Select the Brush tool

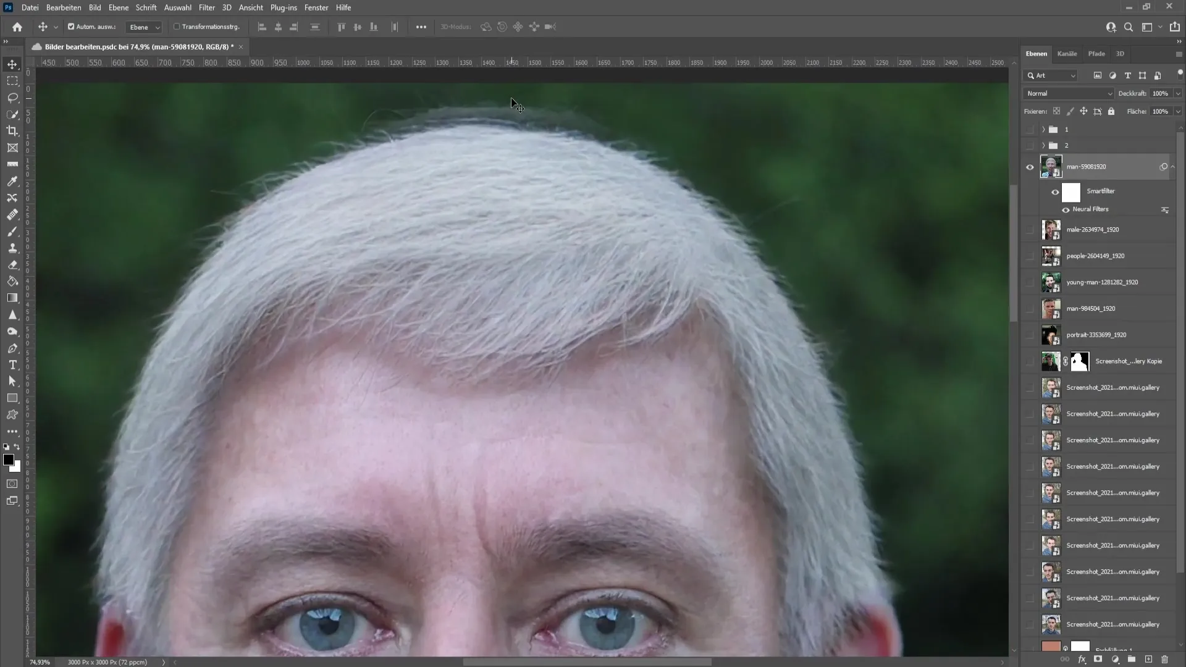(12, 232)
